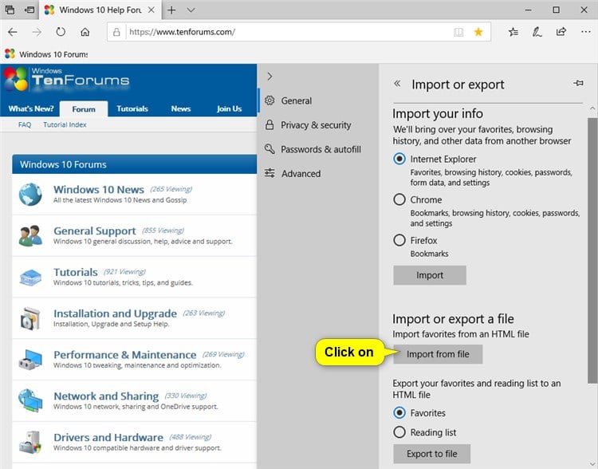Open the Settings and more ellipsis menu
The image size is (598, 469).
coord(585,32)
